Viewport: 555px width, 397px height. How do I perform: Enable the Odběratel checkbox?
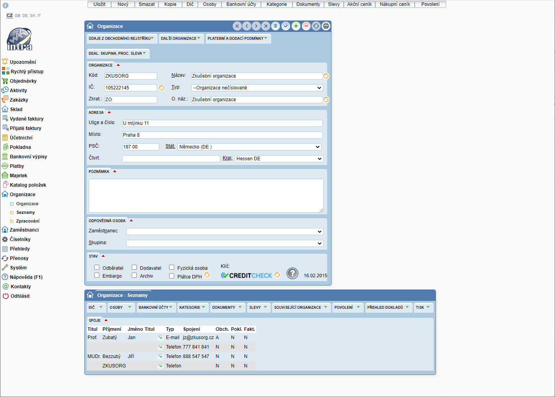point(97,267)
